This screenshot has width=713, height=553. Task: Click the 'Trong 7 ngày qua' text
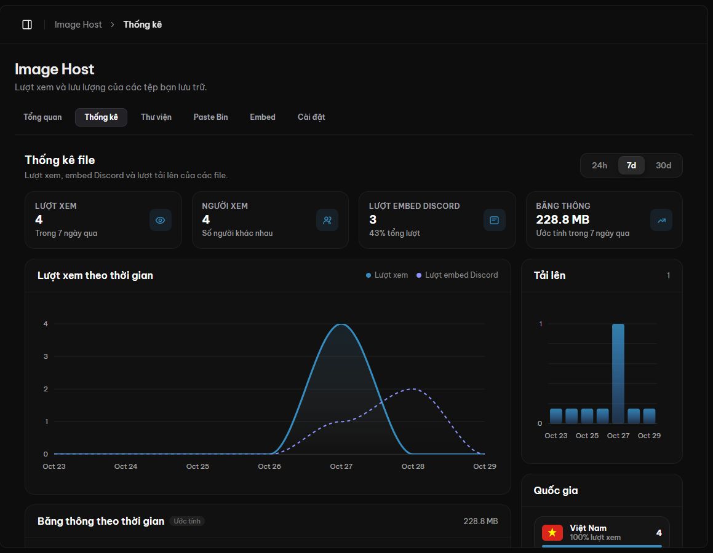click(x=66, y=233)
